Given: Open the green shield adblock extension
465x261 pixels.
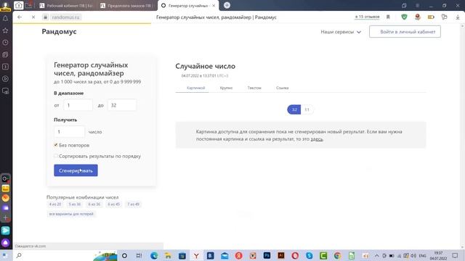Looking at the screenshot, I should click(x=404, y=17).
